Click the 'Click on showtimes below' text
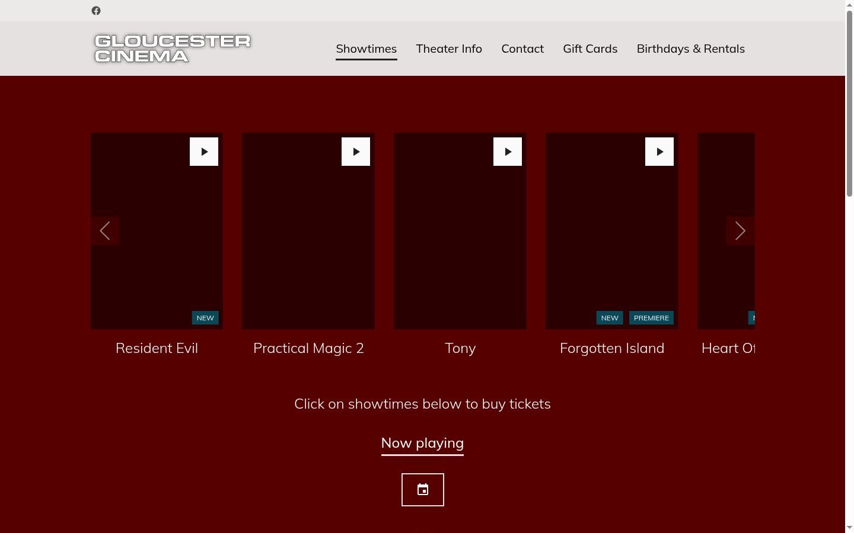 (422, 404)
